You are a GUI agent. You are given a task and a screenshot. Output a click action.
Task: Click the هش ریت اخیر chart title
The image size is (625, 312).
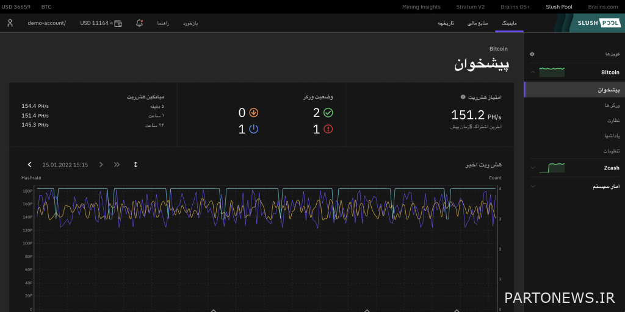[483, 165]
